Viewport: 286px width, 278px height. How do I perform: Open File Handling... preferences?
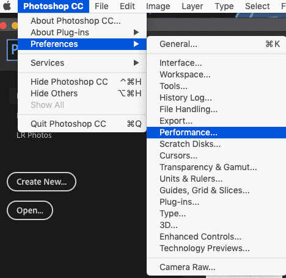[216, 109]
